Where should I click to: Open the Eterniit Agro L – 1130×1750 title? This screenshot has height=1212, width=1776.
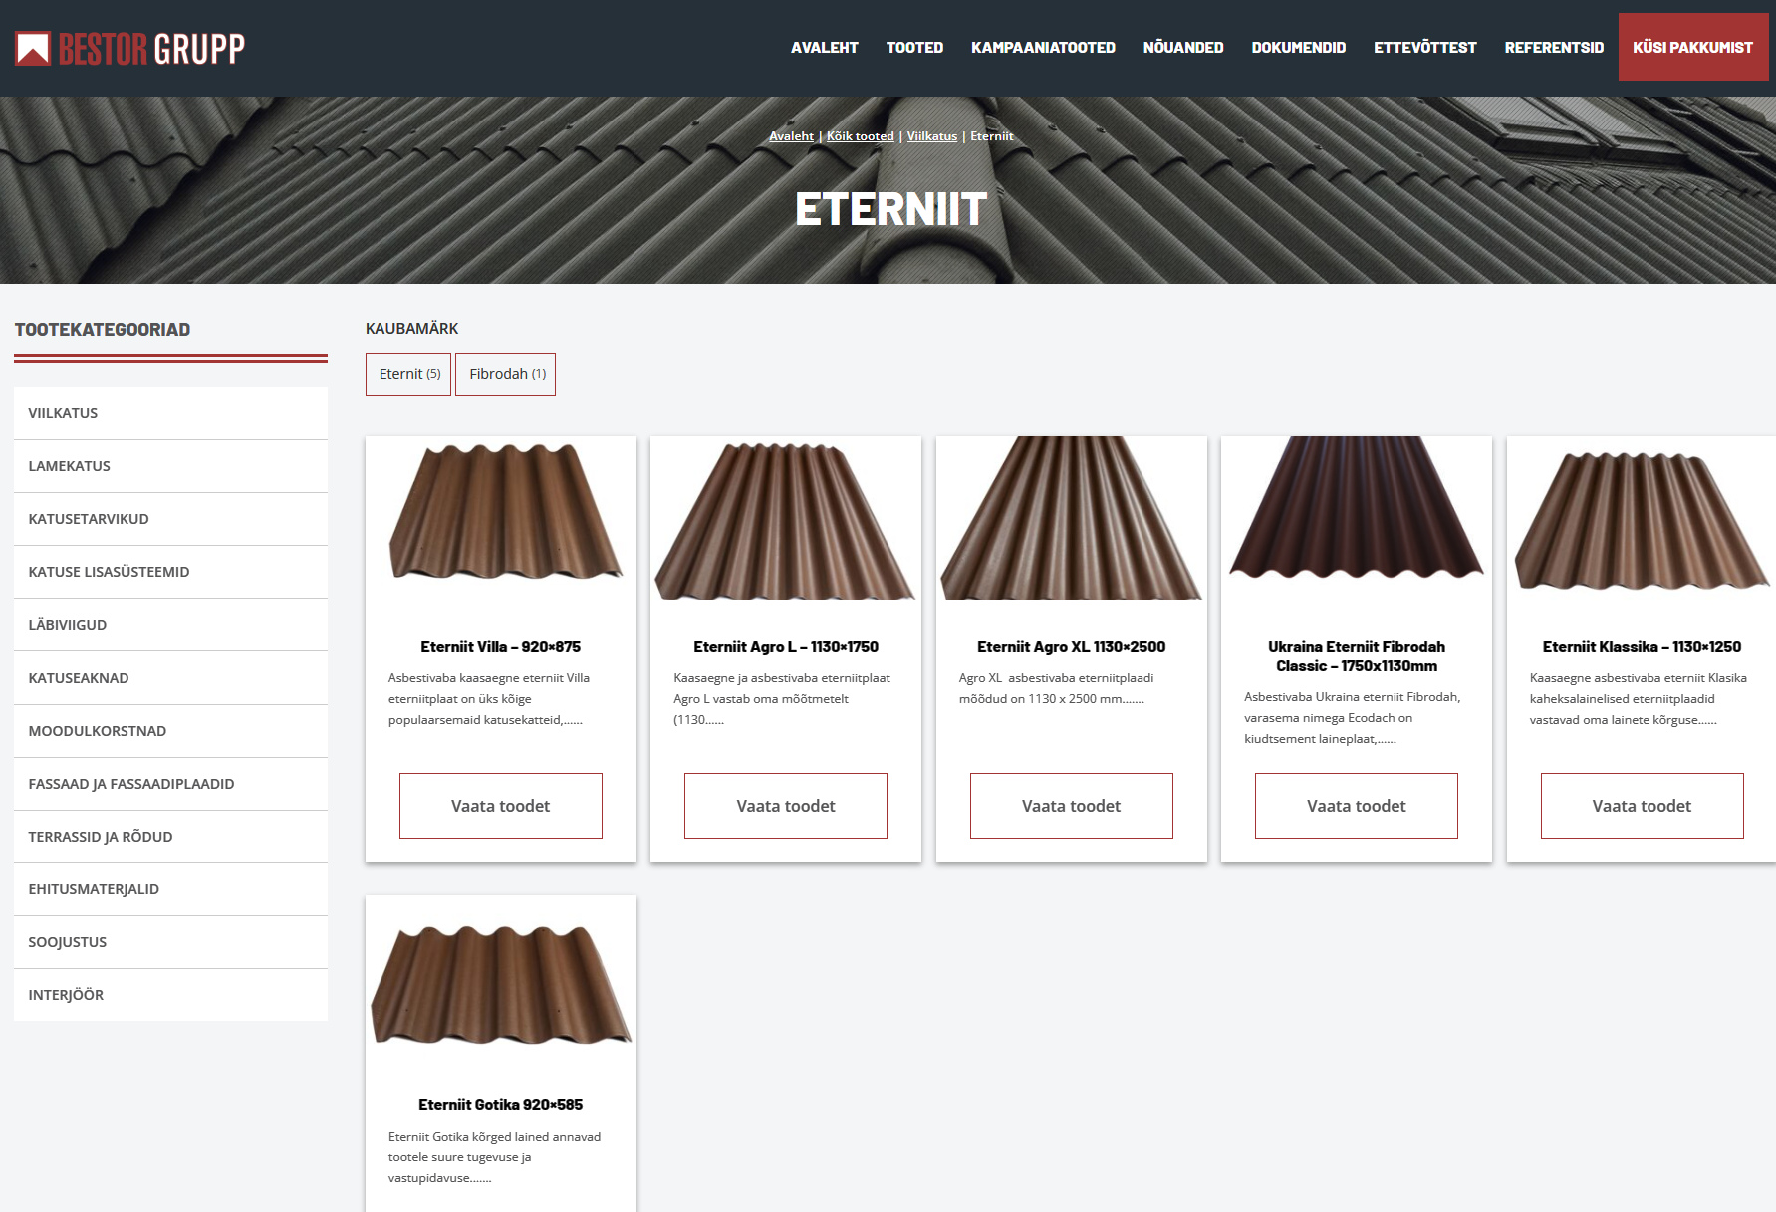tap(786, 647)
